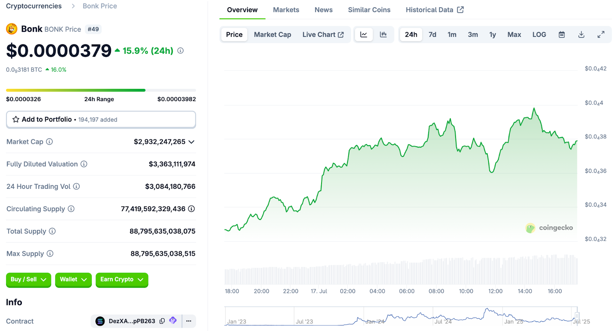Click the Solana chain icon in contract
The width and height of the screenshot is (614, 331).
coord(100,321)
